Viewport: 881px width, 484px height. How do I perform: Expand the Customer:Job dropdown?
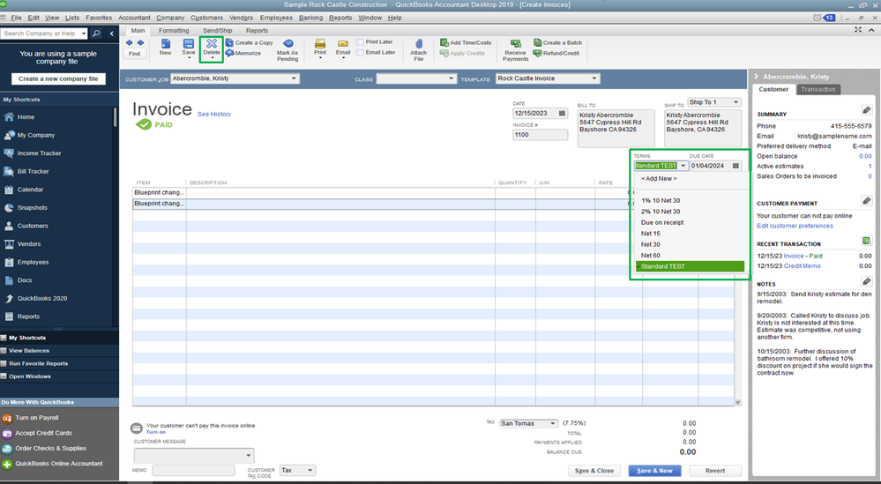294,78
